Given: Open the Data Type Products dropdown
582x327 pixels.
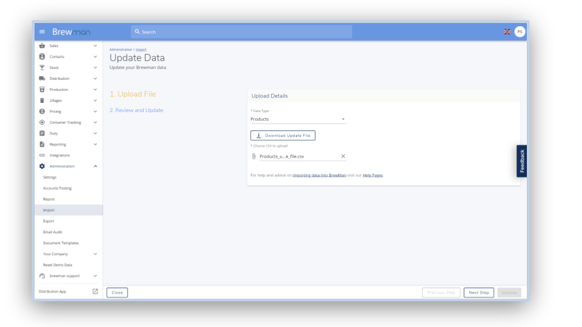Looking at the screenshot, I should (298, 119).
